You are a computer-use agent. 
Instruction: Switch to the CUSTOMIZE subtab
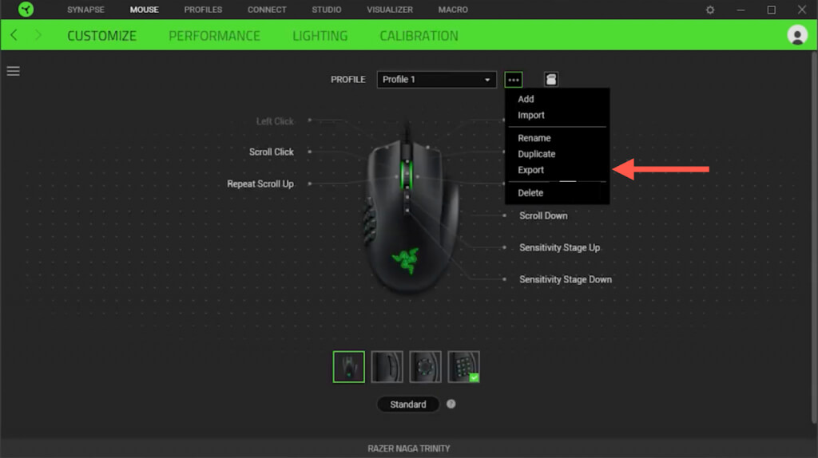click(x=101, y=35)
